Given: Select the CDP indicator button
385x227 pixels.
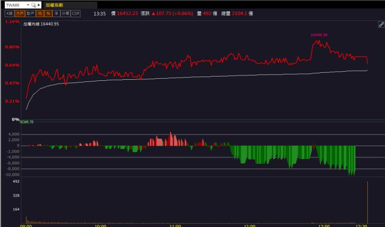Looking at the screenshot, I should coord(75,13).
